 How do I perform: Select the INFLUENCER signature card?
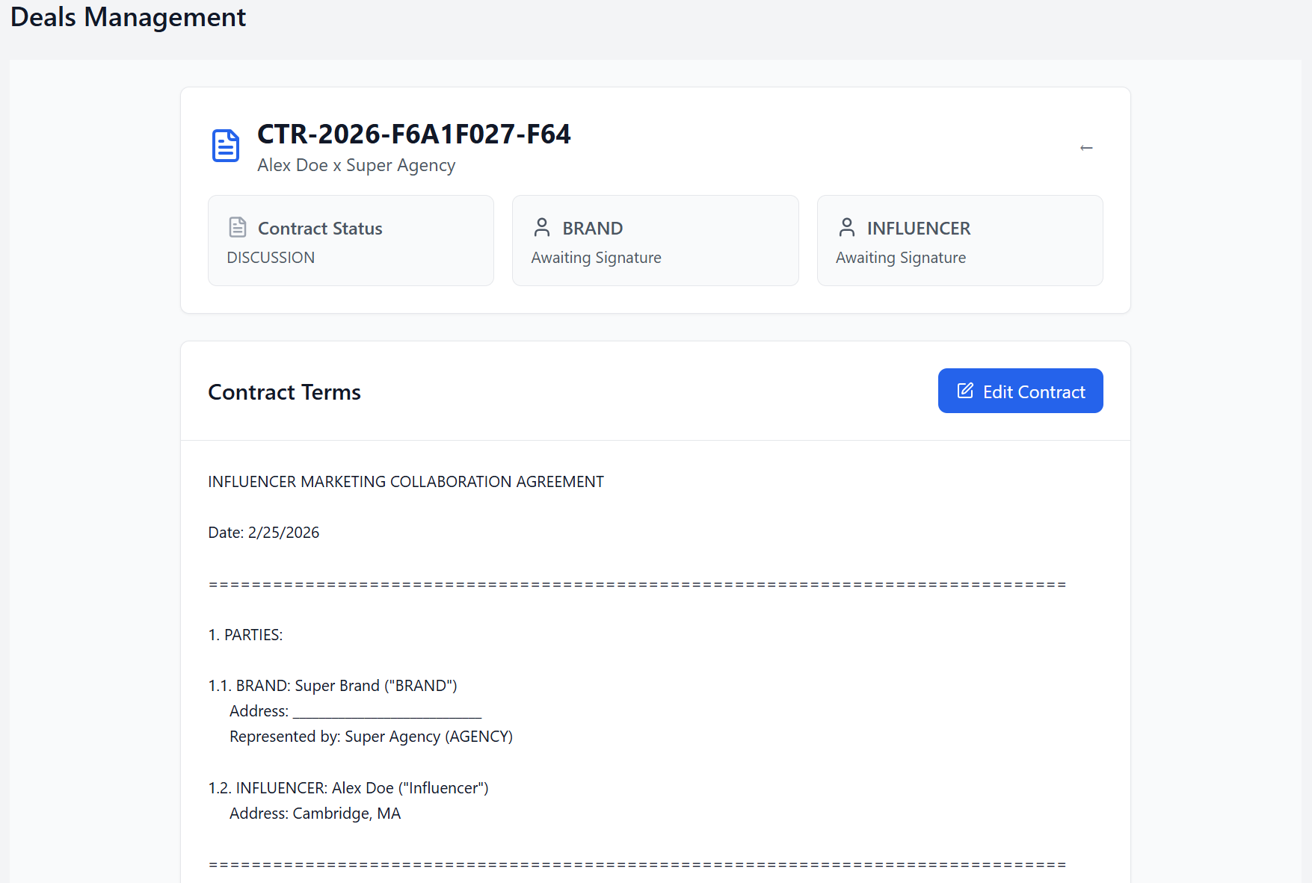(960, 241)
